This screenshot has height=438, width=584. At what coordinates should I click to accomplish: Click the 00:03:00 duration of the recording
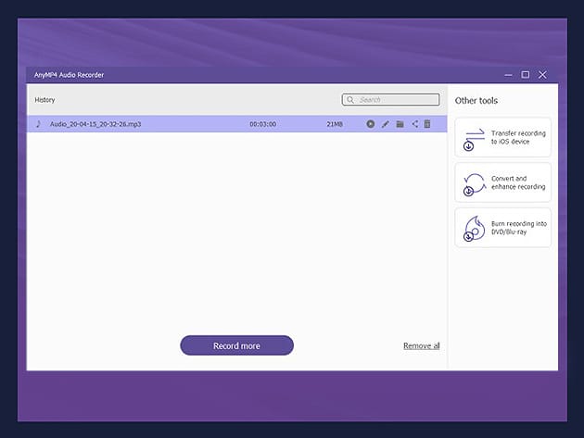click(262, 124)
